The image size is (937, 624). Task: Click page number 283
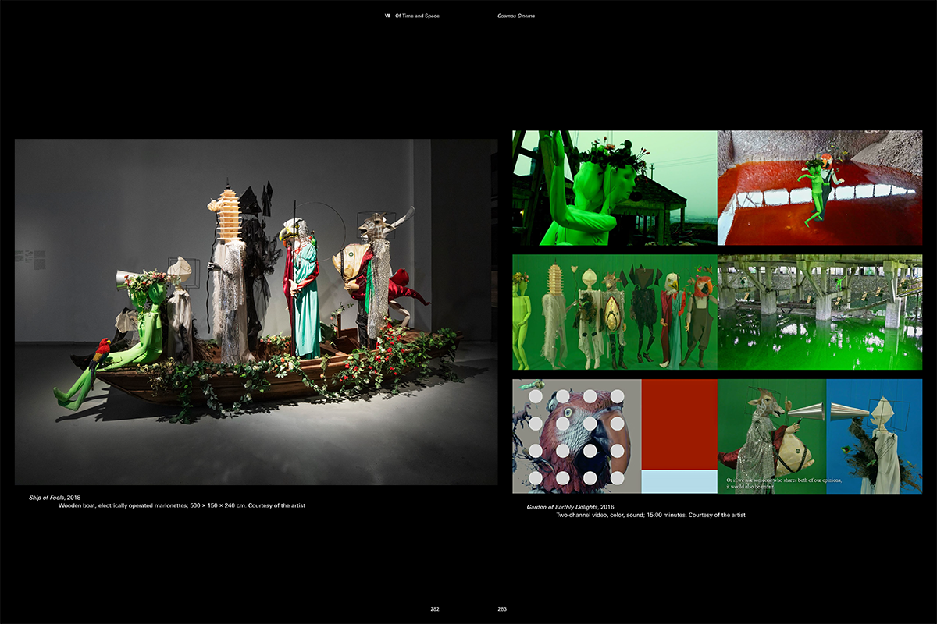[502, 609]
